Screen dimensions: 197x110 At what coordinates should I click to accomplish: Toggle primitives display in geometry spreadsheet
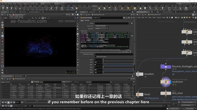36,82
